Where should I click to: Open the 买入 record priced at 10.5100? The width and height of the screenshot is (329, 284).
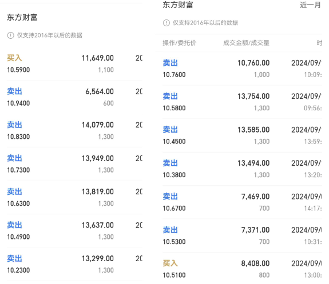point(243,268)
